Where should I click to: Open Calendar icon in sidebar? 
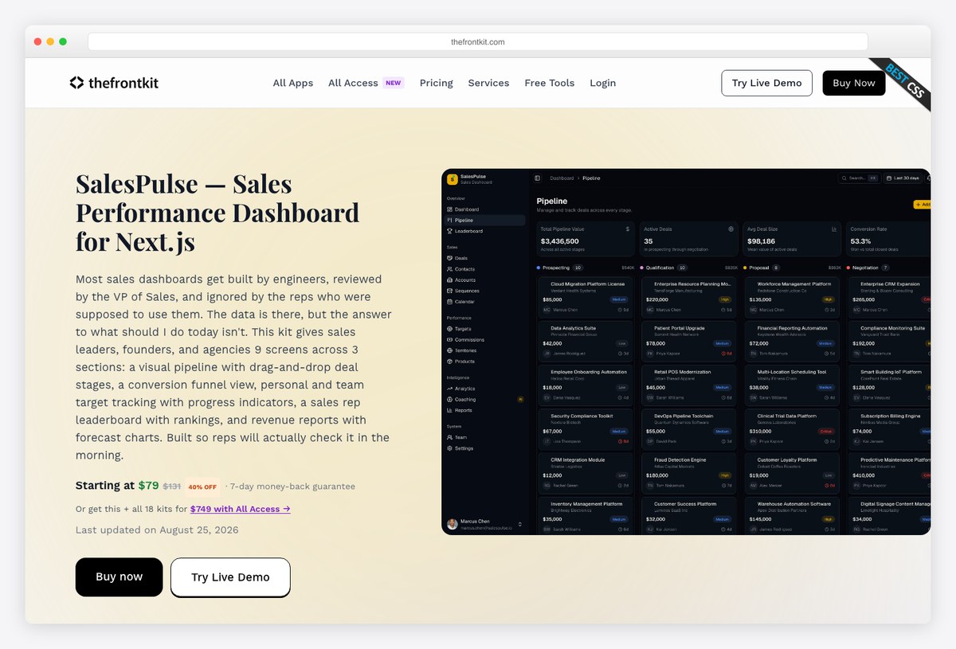point(450,302)
